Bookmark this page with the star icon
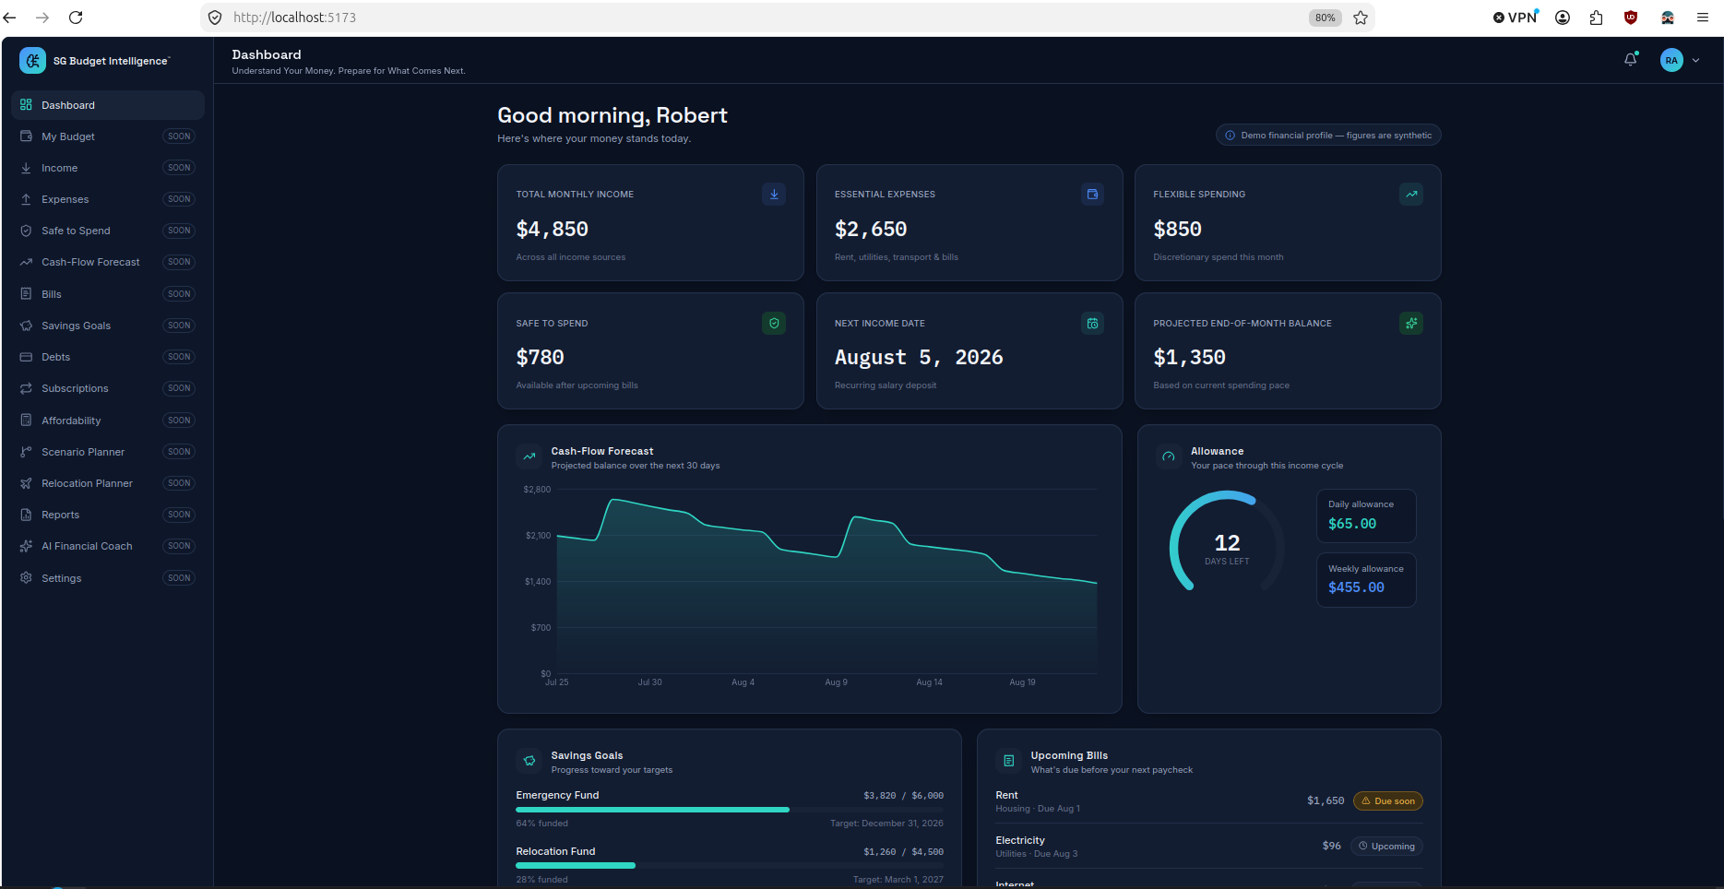1724x889 pixels. coord(1361,18)
